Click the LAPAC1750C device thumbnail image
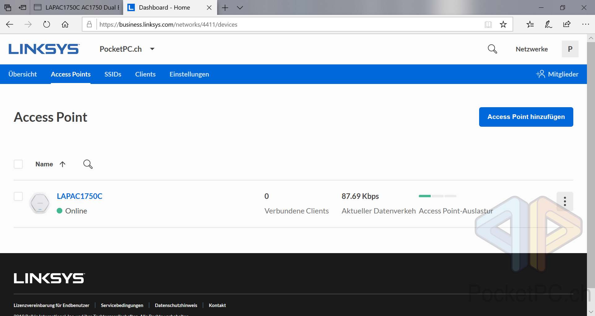Image resolution: width=595 pixels, height=316 pixels. [x=40, y=203]
